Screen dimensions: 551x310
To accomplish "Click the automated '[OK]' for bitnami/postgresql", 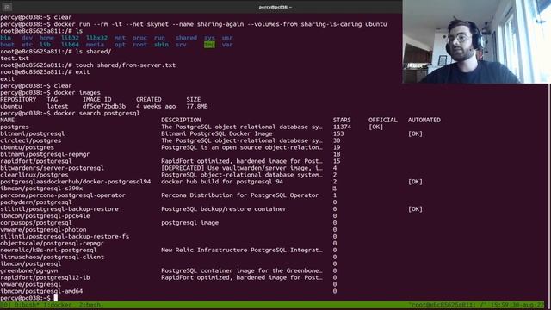I will (415, 134).
